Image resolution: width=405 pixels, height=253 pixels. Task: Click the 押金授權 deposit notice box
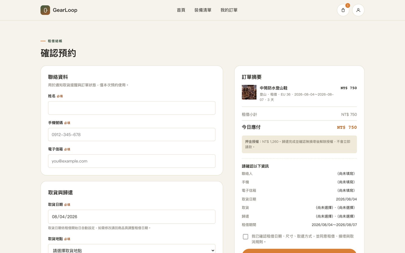click(299, 144)
